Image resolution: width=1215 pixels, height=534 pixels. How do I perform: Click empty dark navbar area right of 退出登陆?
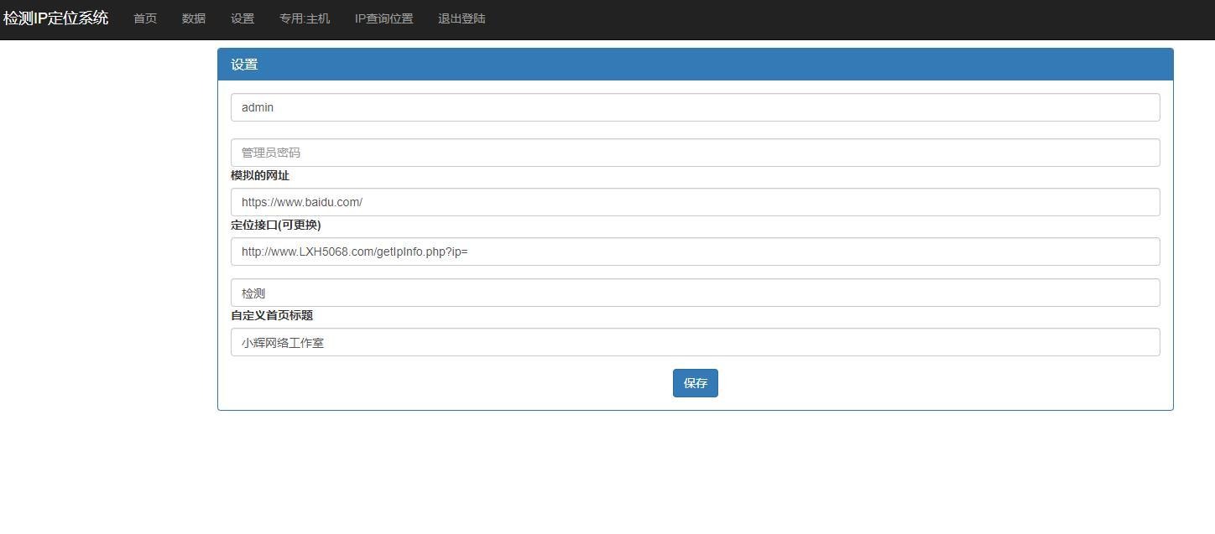[839, 18]
